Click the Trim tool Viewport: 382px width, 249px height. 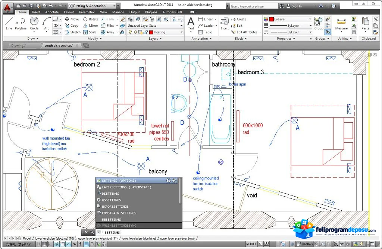click(107, 19)
